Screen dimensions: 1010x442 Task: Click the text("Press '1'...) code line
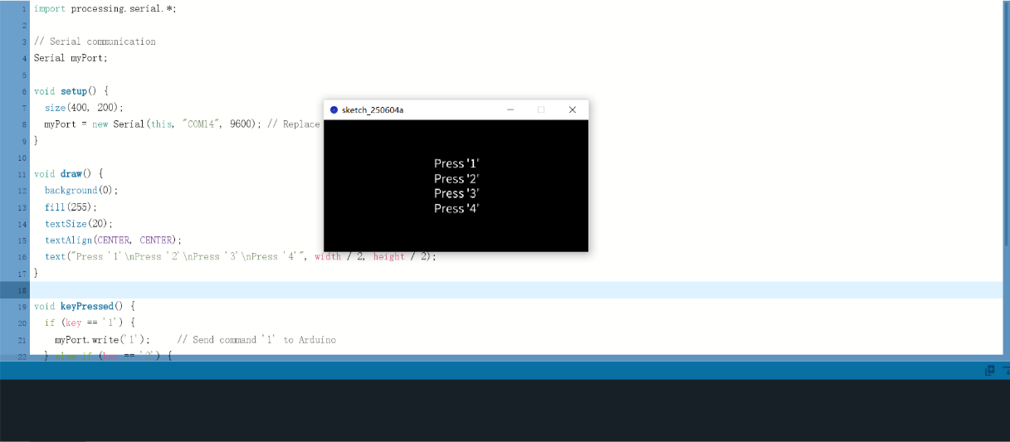pos(241,257)
